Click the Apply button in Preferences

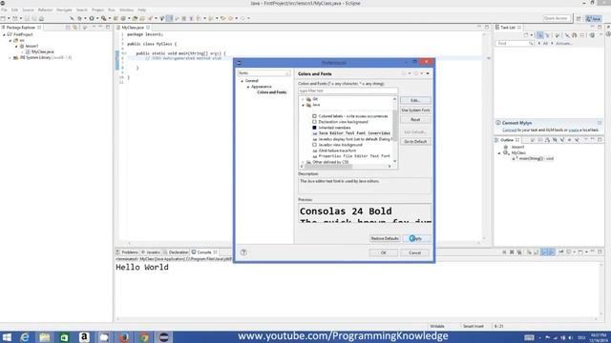[416, 238]
